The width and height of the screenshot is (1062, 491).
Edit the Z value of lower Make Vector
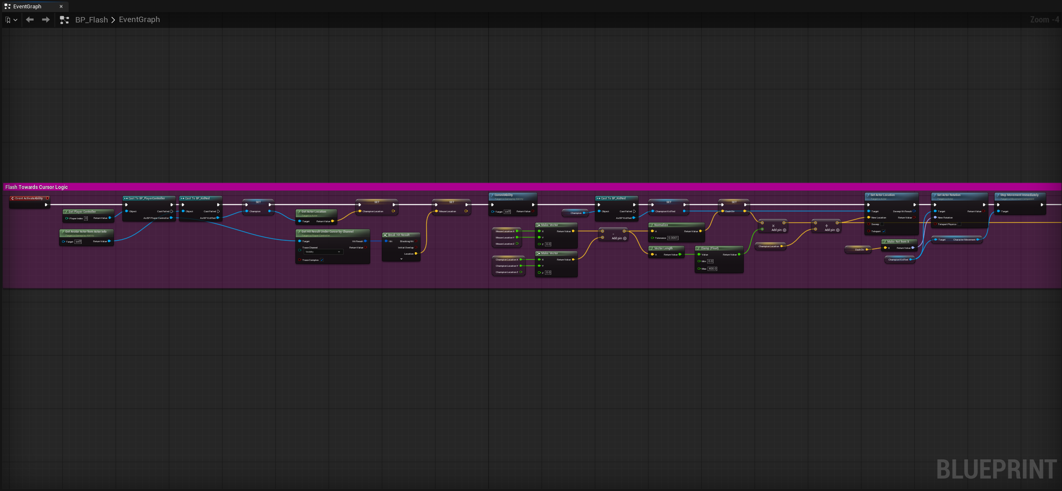pyautogui.click(x=548, y=273)
